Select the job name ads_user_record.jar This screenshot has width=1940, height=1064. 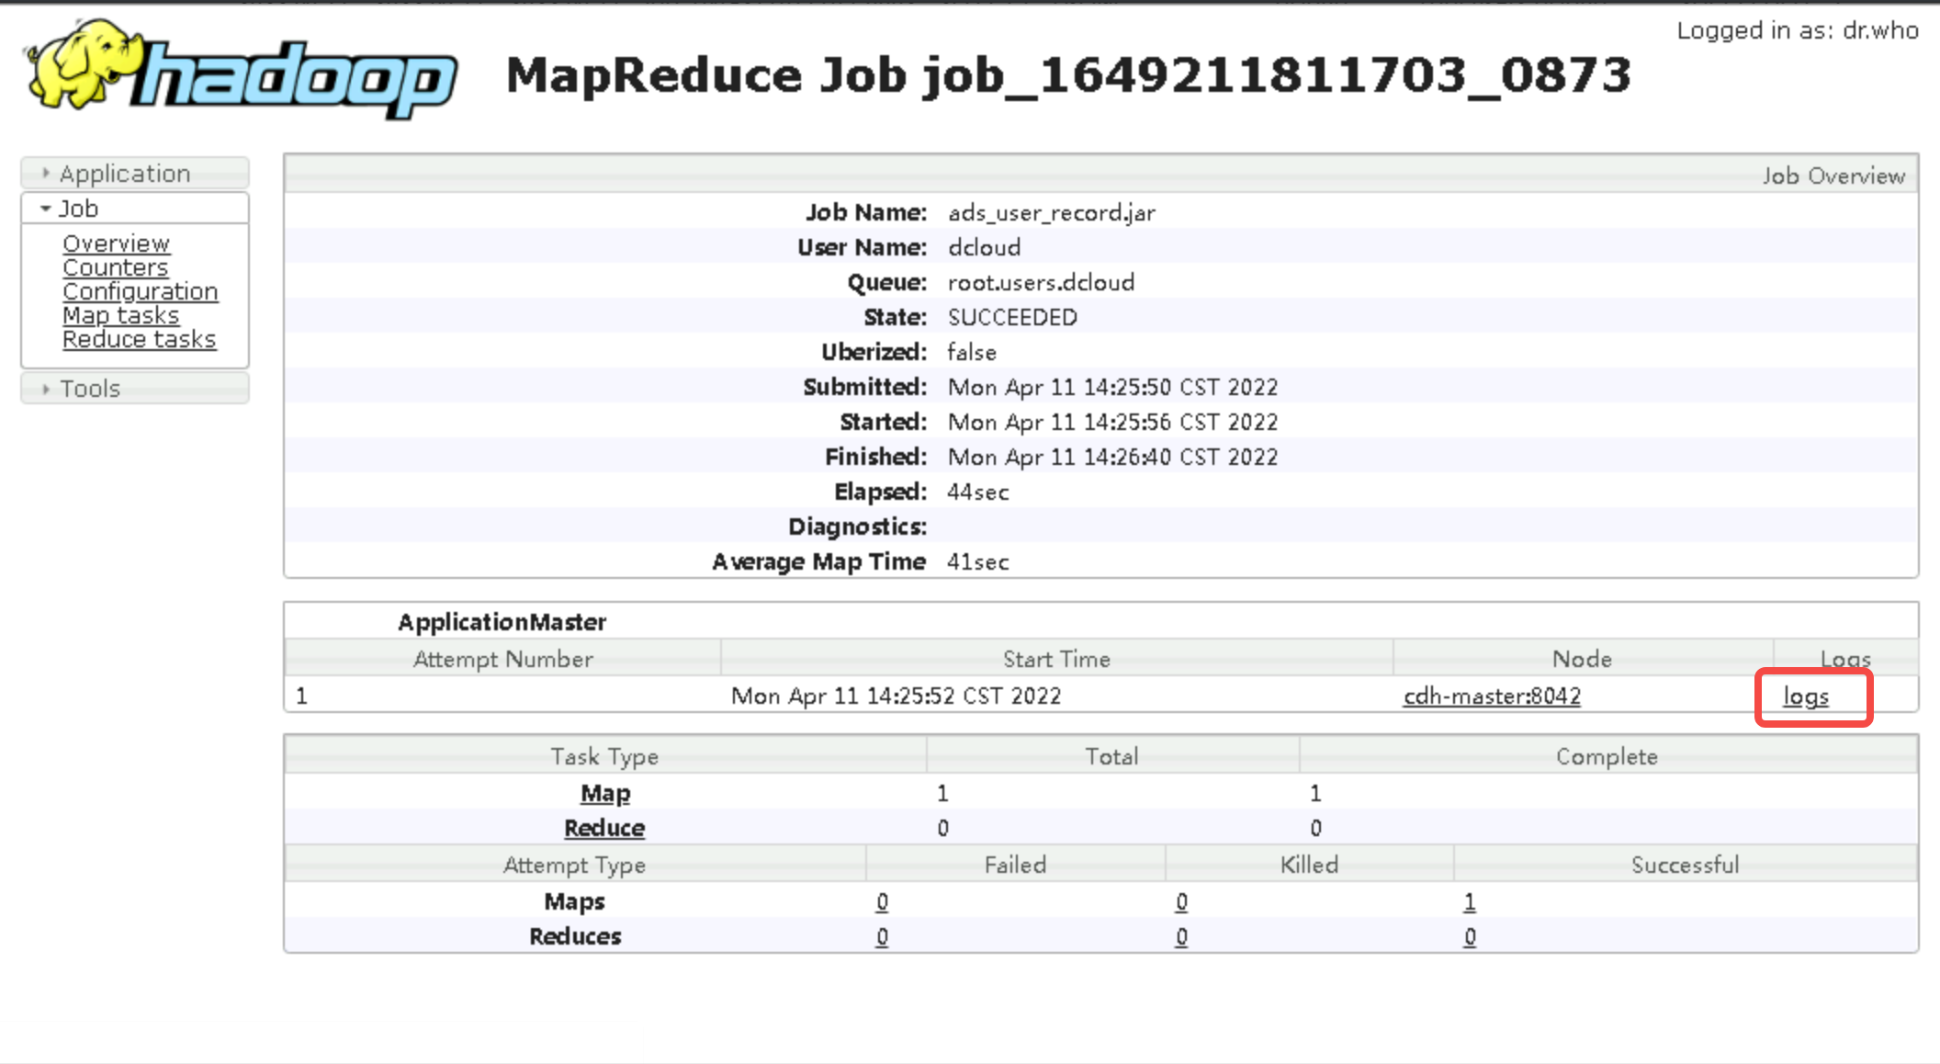coord(1052,212)
